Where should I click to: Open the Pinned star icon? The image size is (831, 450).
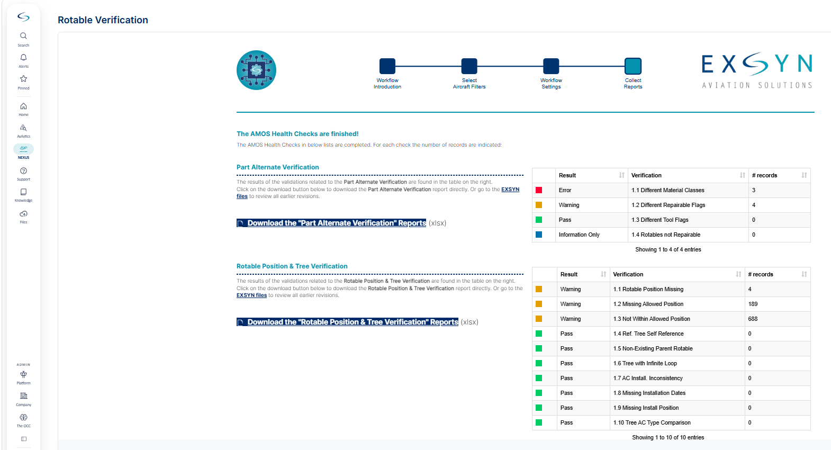[x=23, y=82]
